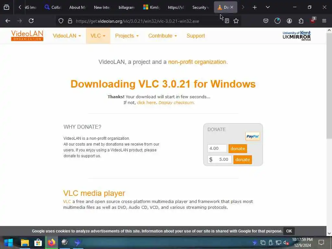Click the scrollbar up arrow
The image size is (332, 249).
coord(329,30)
